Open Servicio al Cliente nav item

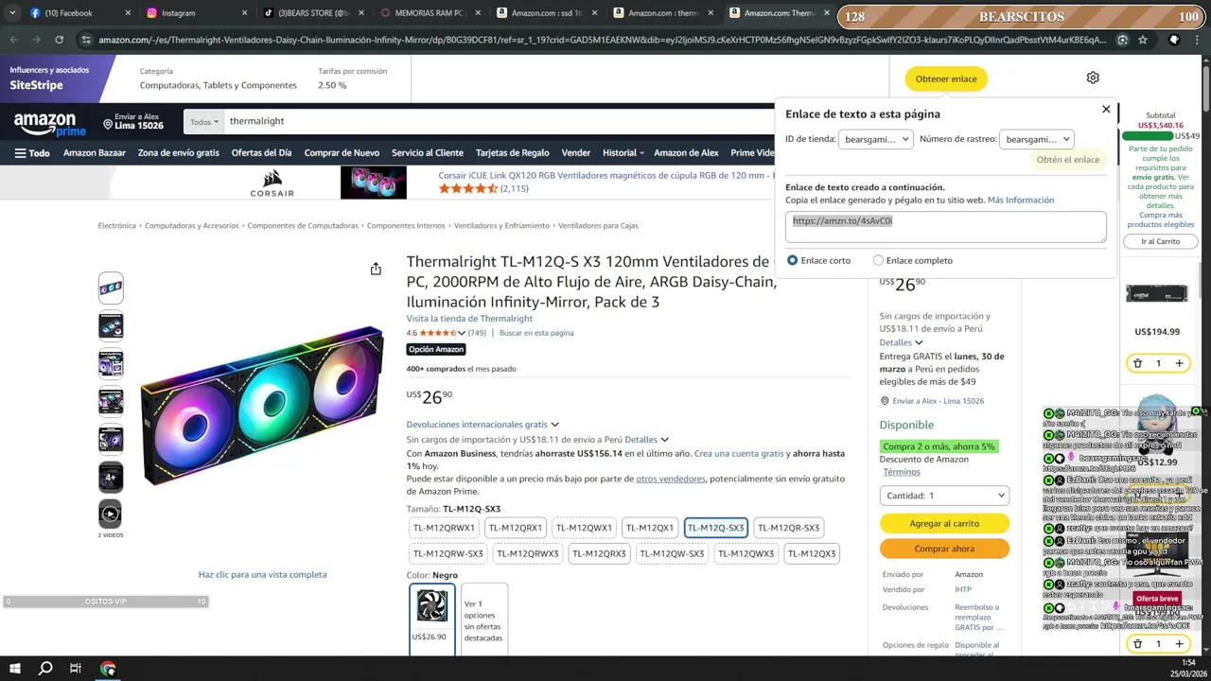click(428, 153)
